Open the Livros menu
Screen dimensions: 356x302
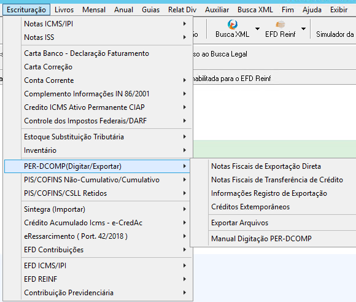click(x=64, y=10)
